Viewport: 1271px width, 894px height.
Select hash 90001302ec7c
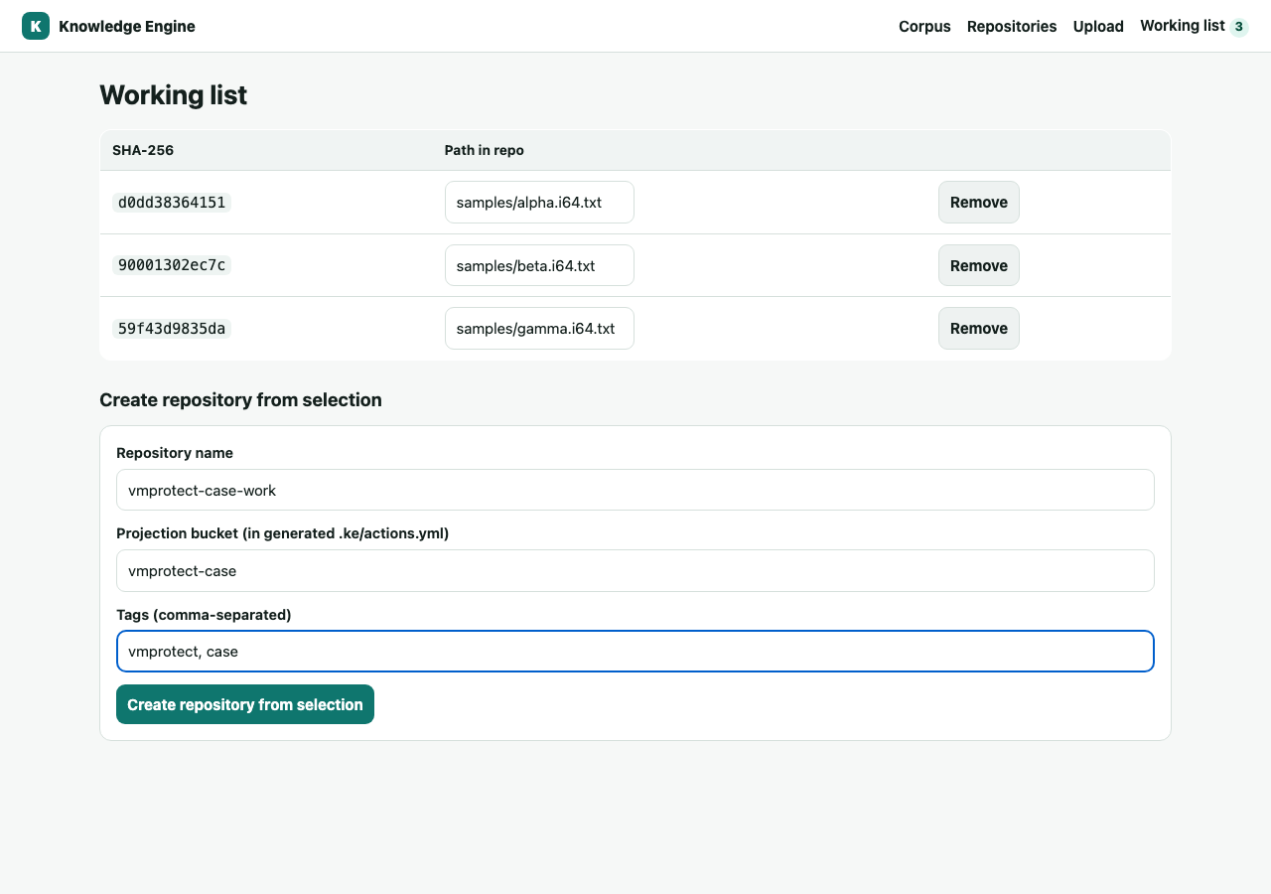click(172, 265)
